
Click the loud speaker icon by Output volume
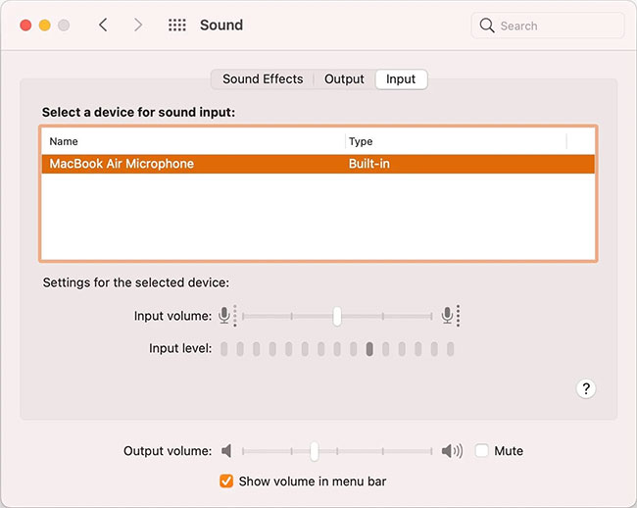coord(452,451)
